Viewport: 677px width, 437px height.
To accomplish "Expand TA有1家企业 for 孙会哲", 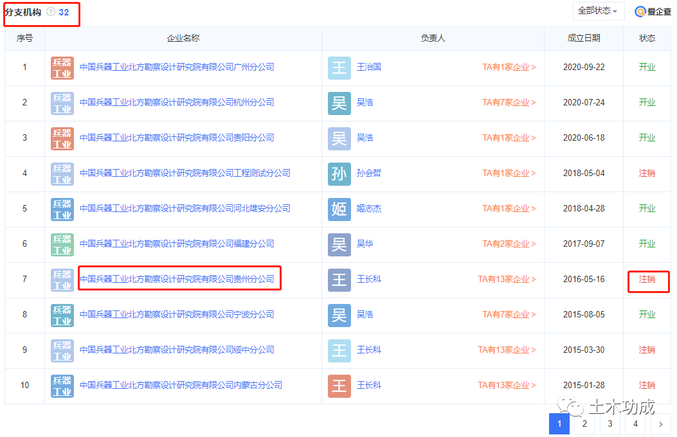I will tap(509, 173).
